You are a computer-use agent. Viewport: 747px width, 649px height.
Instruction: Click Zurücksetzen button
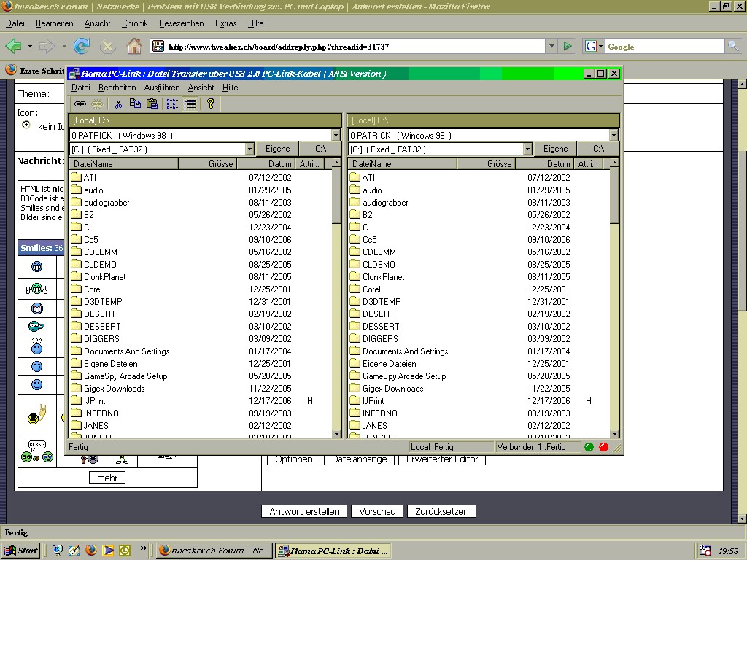tap(441, 511)
